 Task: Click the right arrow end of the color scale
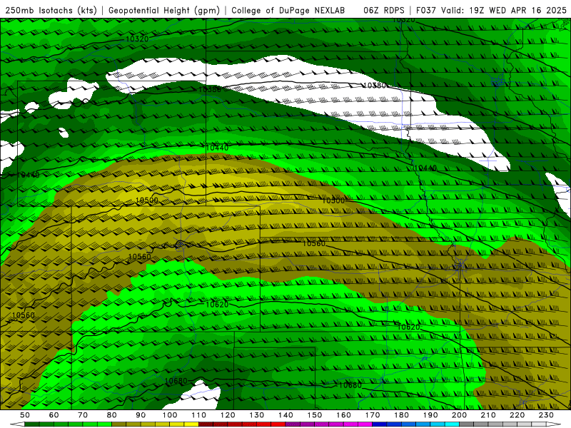click(x=554, y=424)
